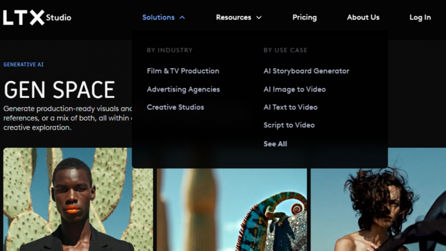Open AI Storyboard Generator
The image size is (446, 251).
click(306, 71)
